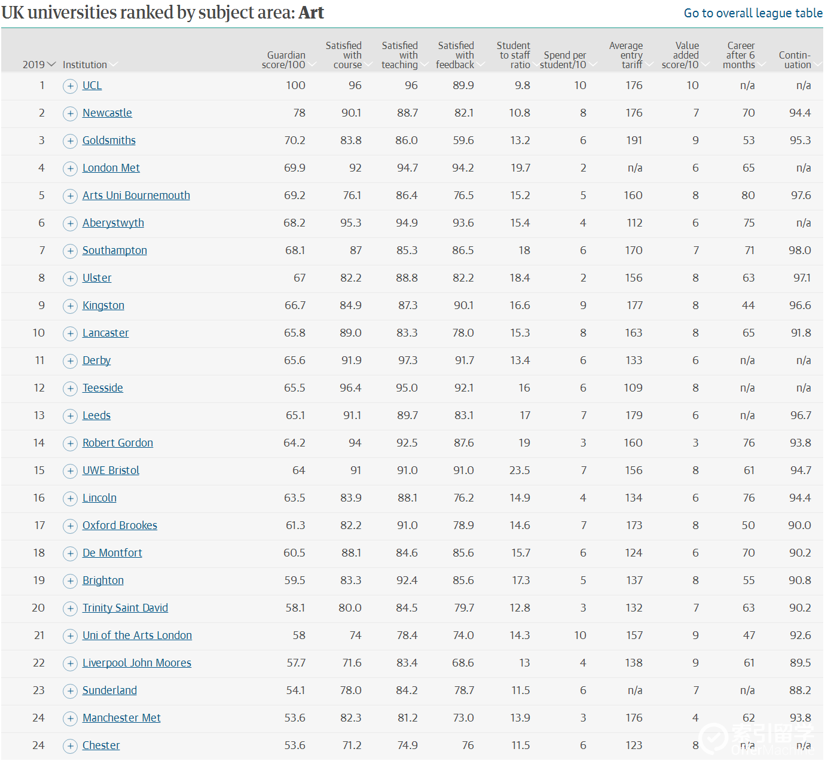Click the Lincoln link
Screen dimensions: 828x761
[100, 498]
